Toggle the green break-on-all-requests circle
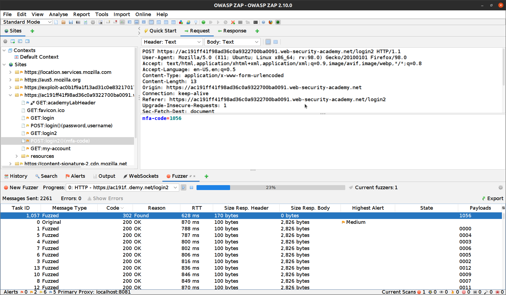Screen dimensions: 506x295 tap(203, 22)
